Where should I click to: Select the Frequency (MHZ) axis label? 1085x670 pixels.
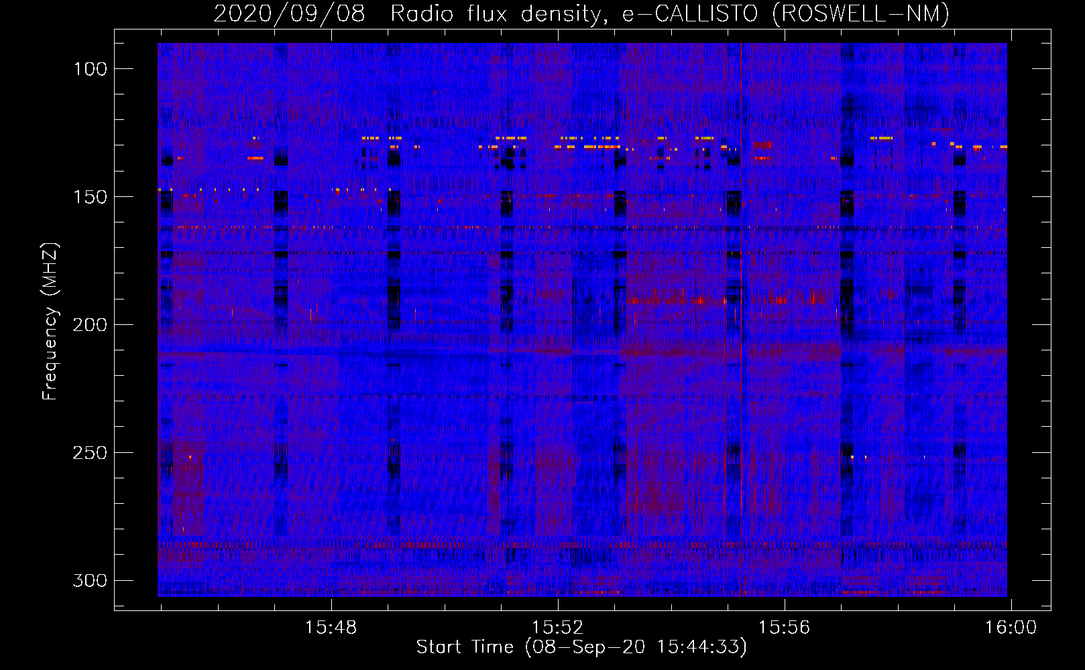coord(50,321)
